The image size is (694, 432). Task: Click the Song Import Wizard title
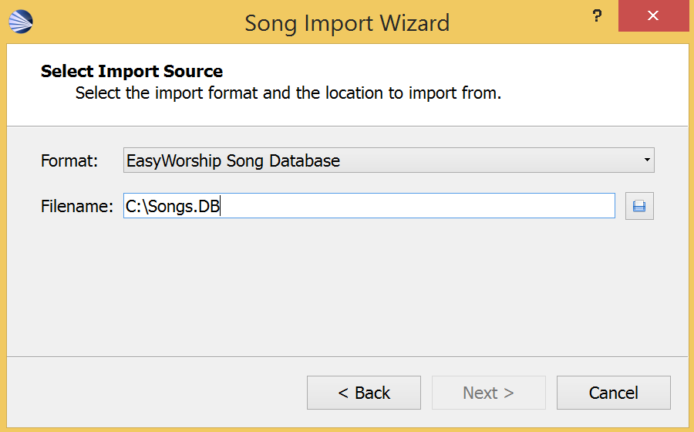[x=347, y=23]
